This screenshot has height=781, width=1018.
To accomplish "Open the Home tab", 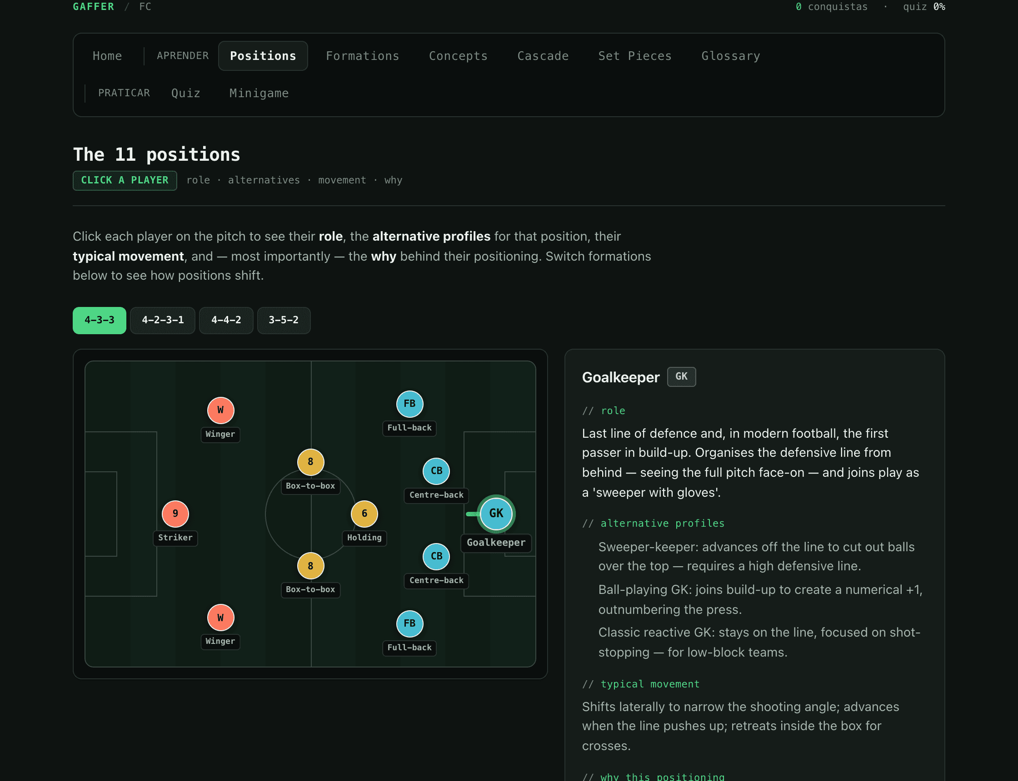I will [x=107, y=56].
